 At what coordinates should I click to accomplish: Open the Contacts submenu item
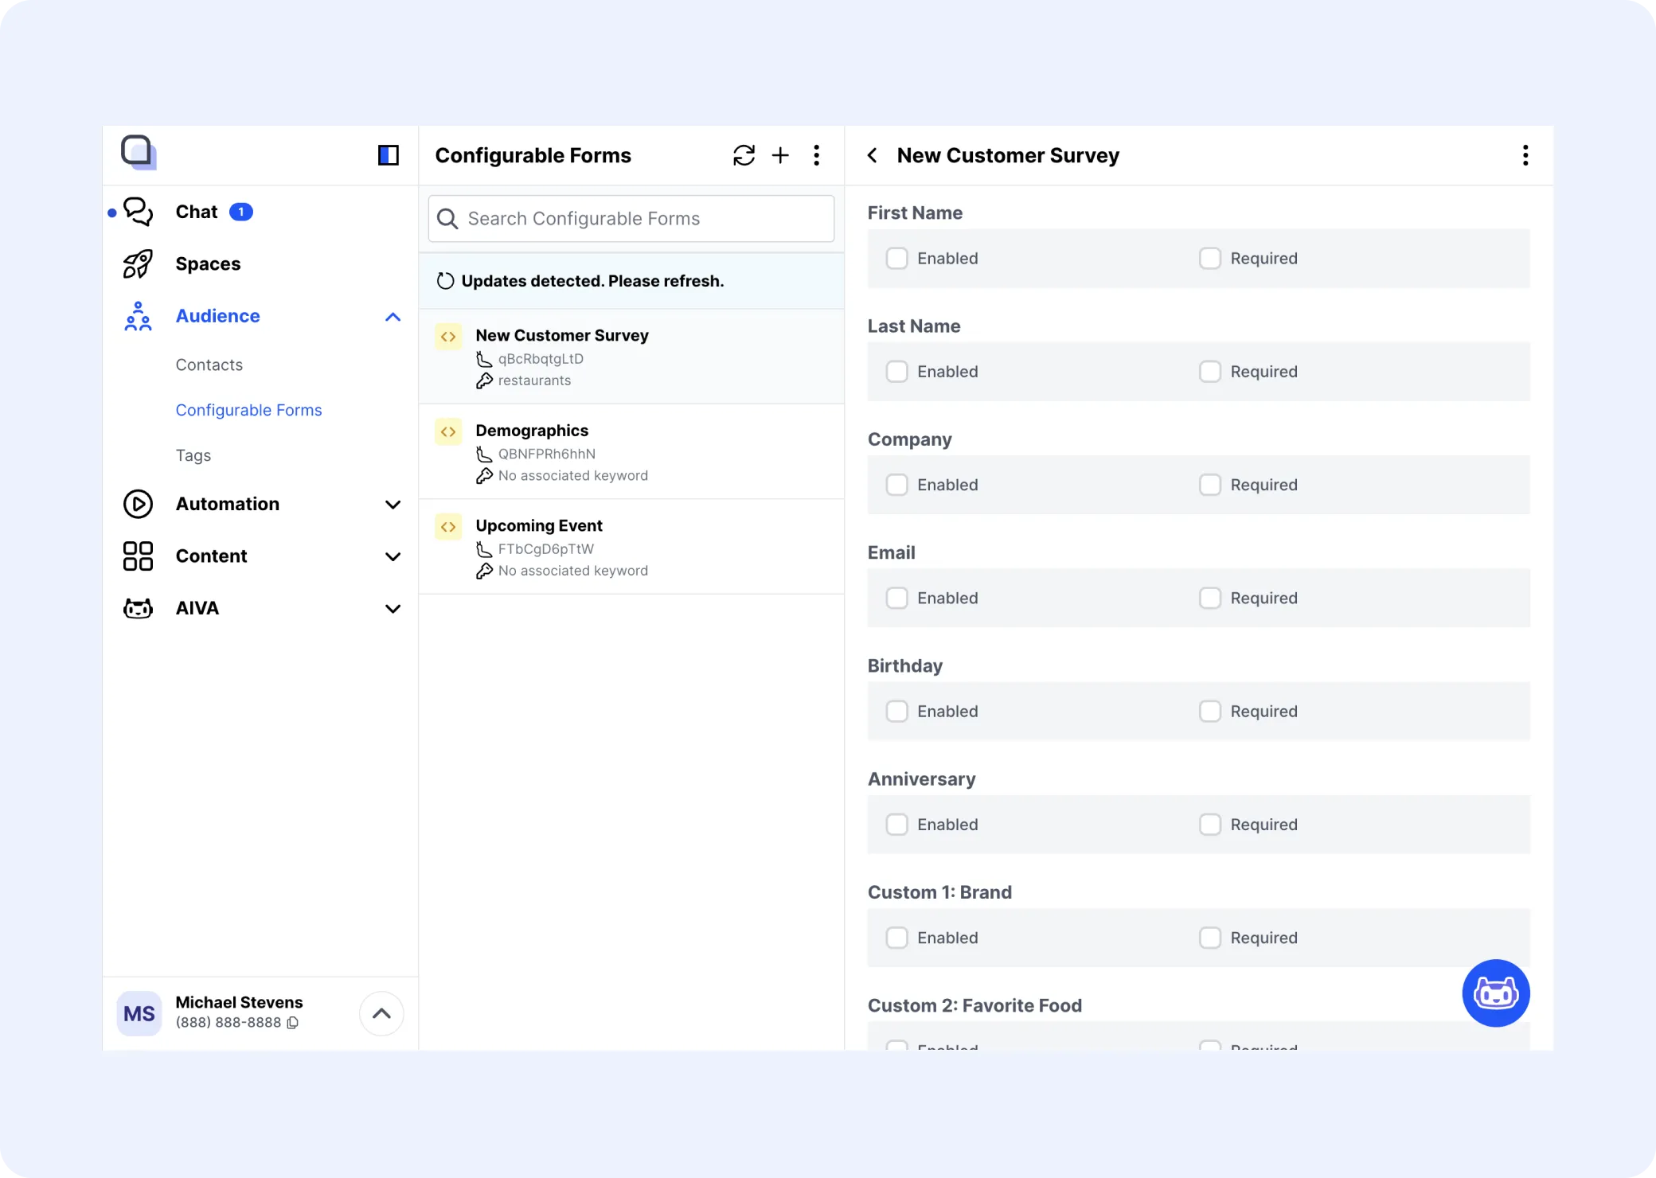[x=209, y=365]
